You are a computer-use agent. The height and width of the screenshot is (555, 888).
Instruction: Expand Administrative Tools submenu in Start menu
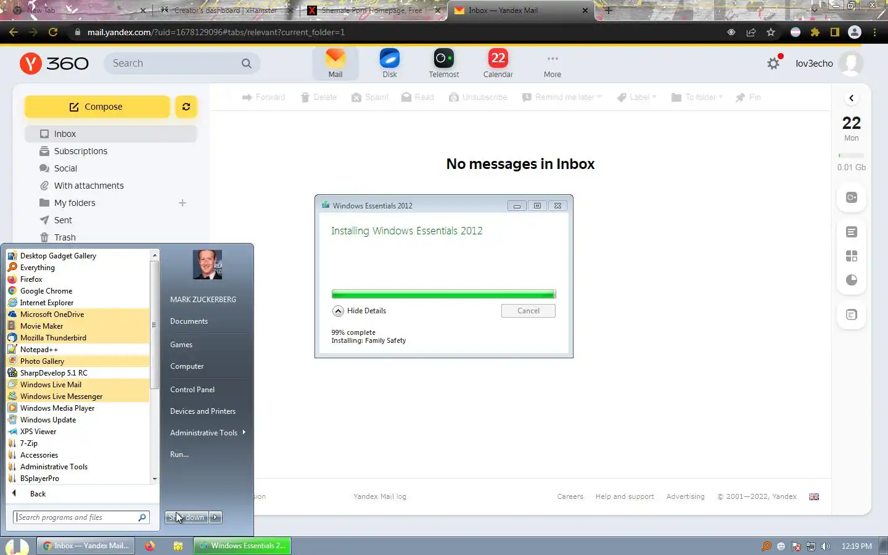pyautogui.click(x=207, y=433)
